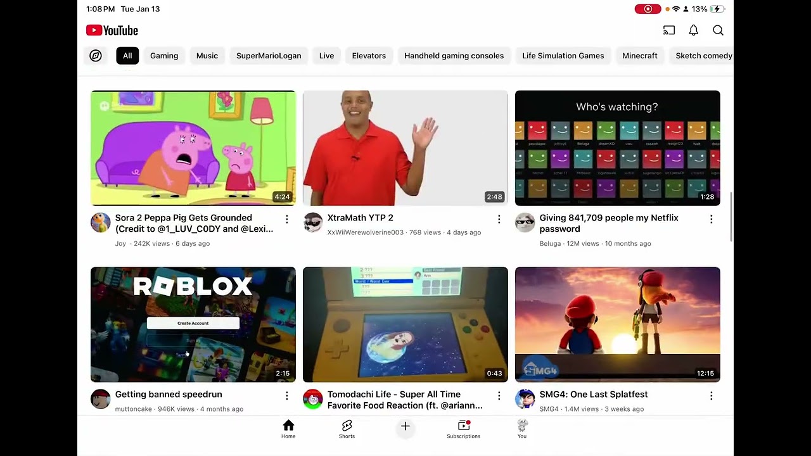This screenshot has height=456, width=811.
Task: Select Handheld gaming consoles chip
Action: 454,56
